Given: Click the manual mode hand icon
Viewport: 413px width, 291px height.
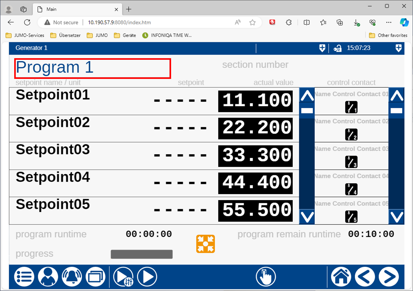Looking at the screenshot, I should 266,277.
